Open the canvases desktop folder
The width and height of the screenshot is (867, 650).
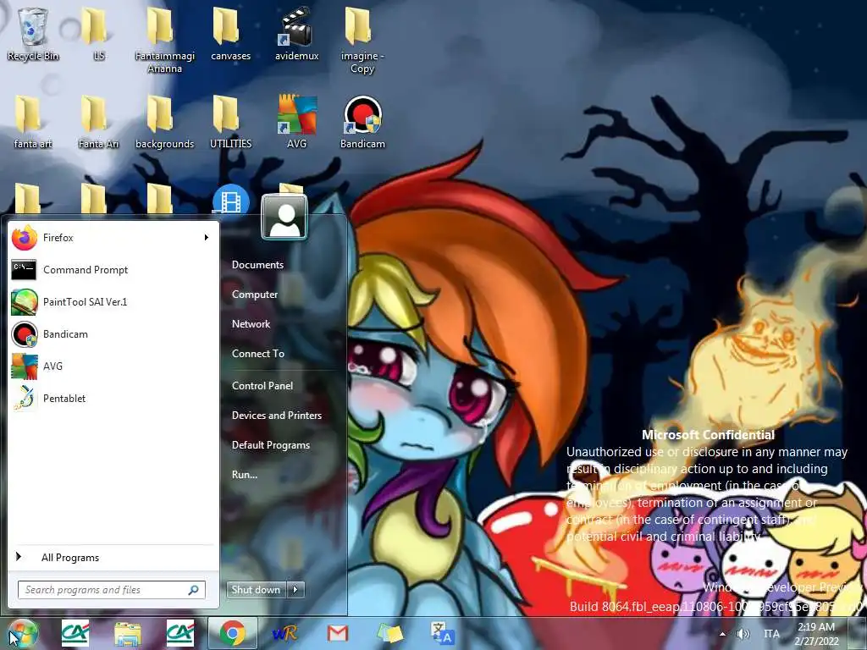tap(230, 34)
